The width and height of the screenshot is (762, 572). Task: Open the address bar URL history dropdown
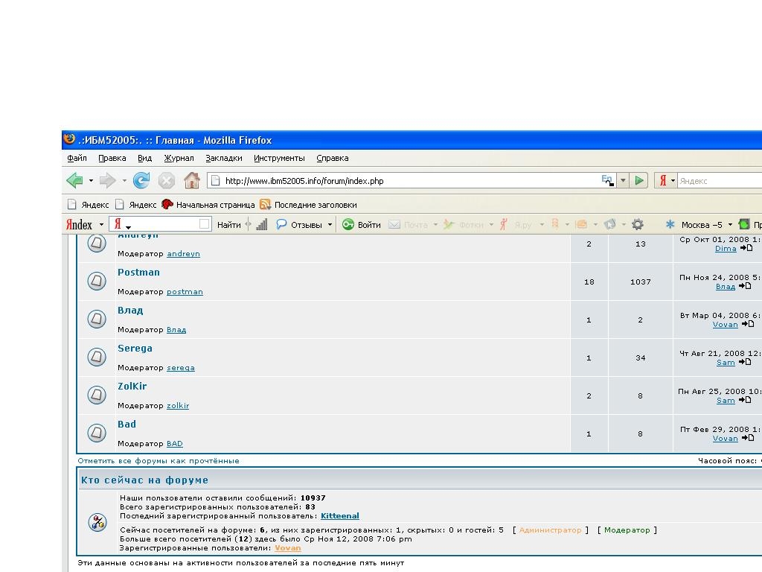tap(623, 180)
